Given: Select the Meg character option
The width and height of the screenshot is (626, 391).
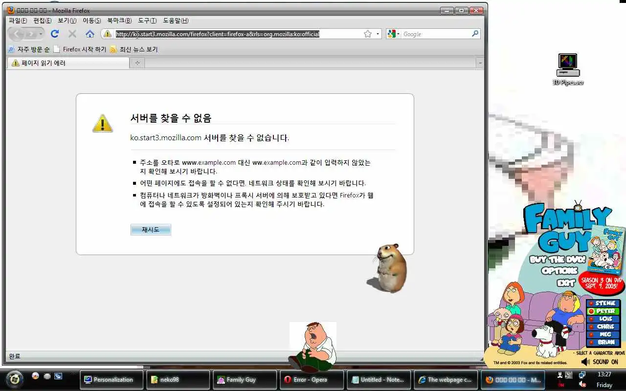Looking at the screenshot, I should click(603, 334).
